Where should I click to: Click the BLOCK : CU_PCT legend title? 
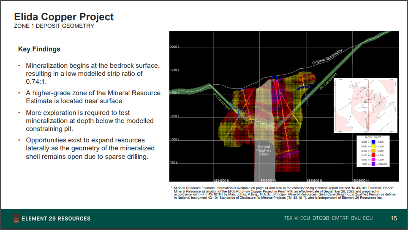(x=374, y=137)
